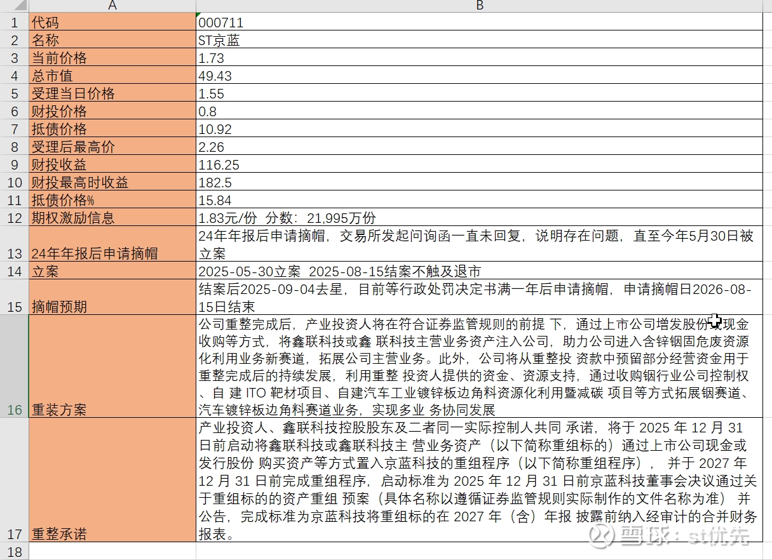
Task: Select cell with value 182.5
Action: coord(480,182)
